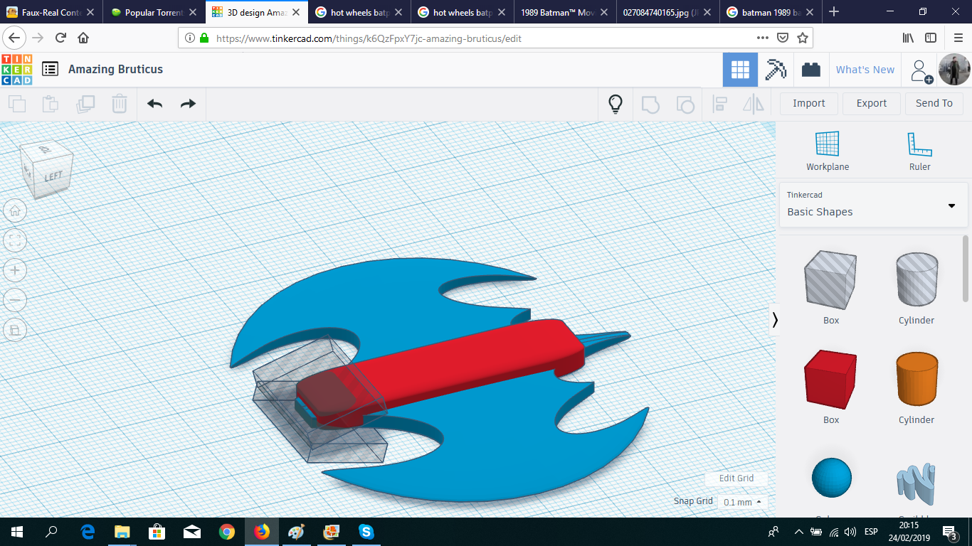
Task: Switch to the 027084740165.jpg tab
Action: point(667,12)
